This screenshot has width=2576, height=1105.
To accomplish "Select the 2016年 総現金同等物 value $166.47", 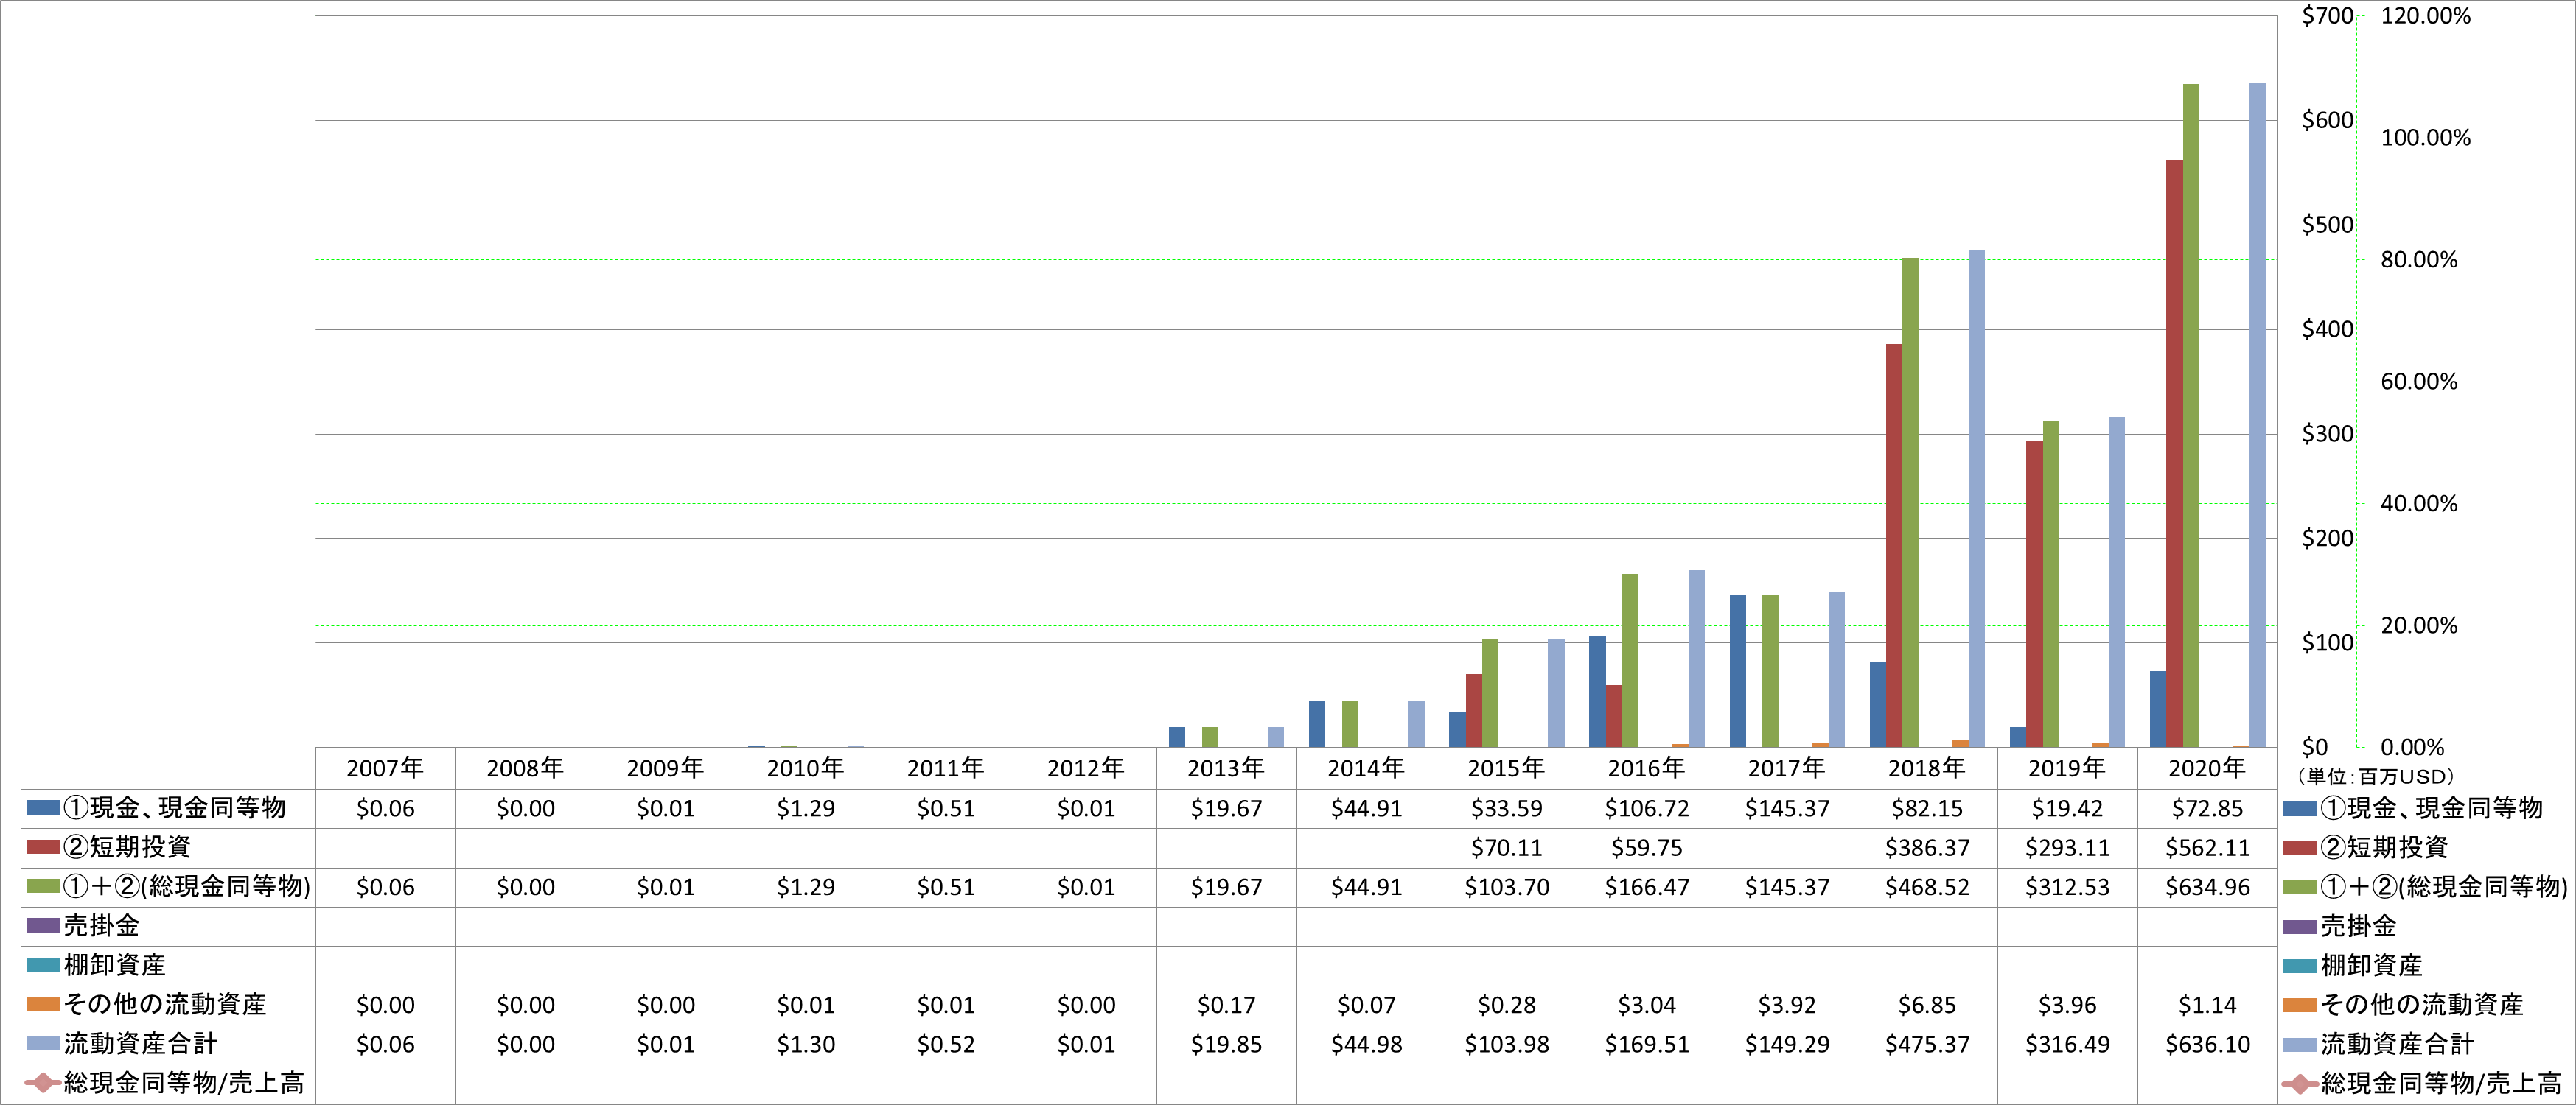I will 1647,886.
